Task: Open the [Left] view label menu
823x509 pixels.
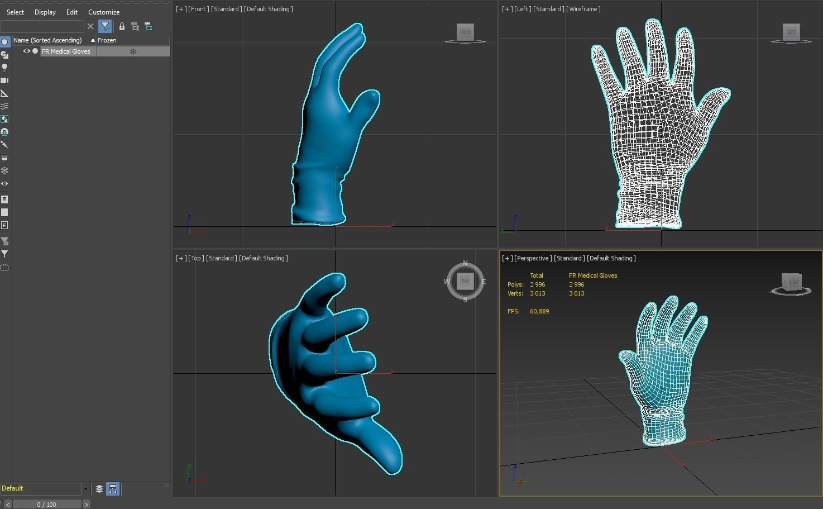Action: [x=523, y=9]
